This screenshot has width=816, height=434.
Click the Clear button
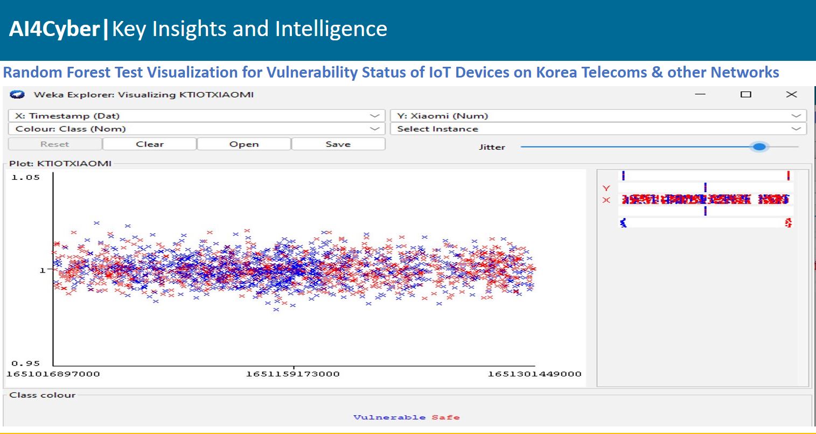150,144
